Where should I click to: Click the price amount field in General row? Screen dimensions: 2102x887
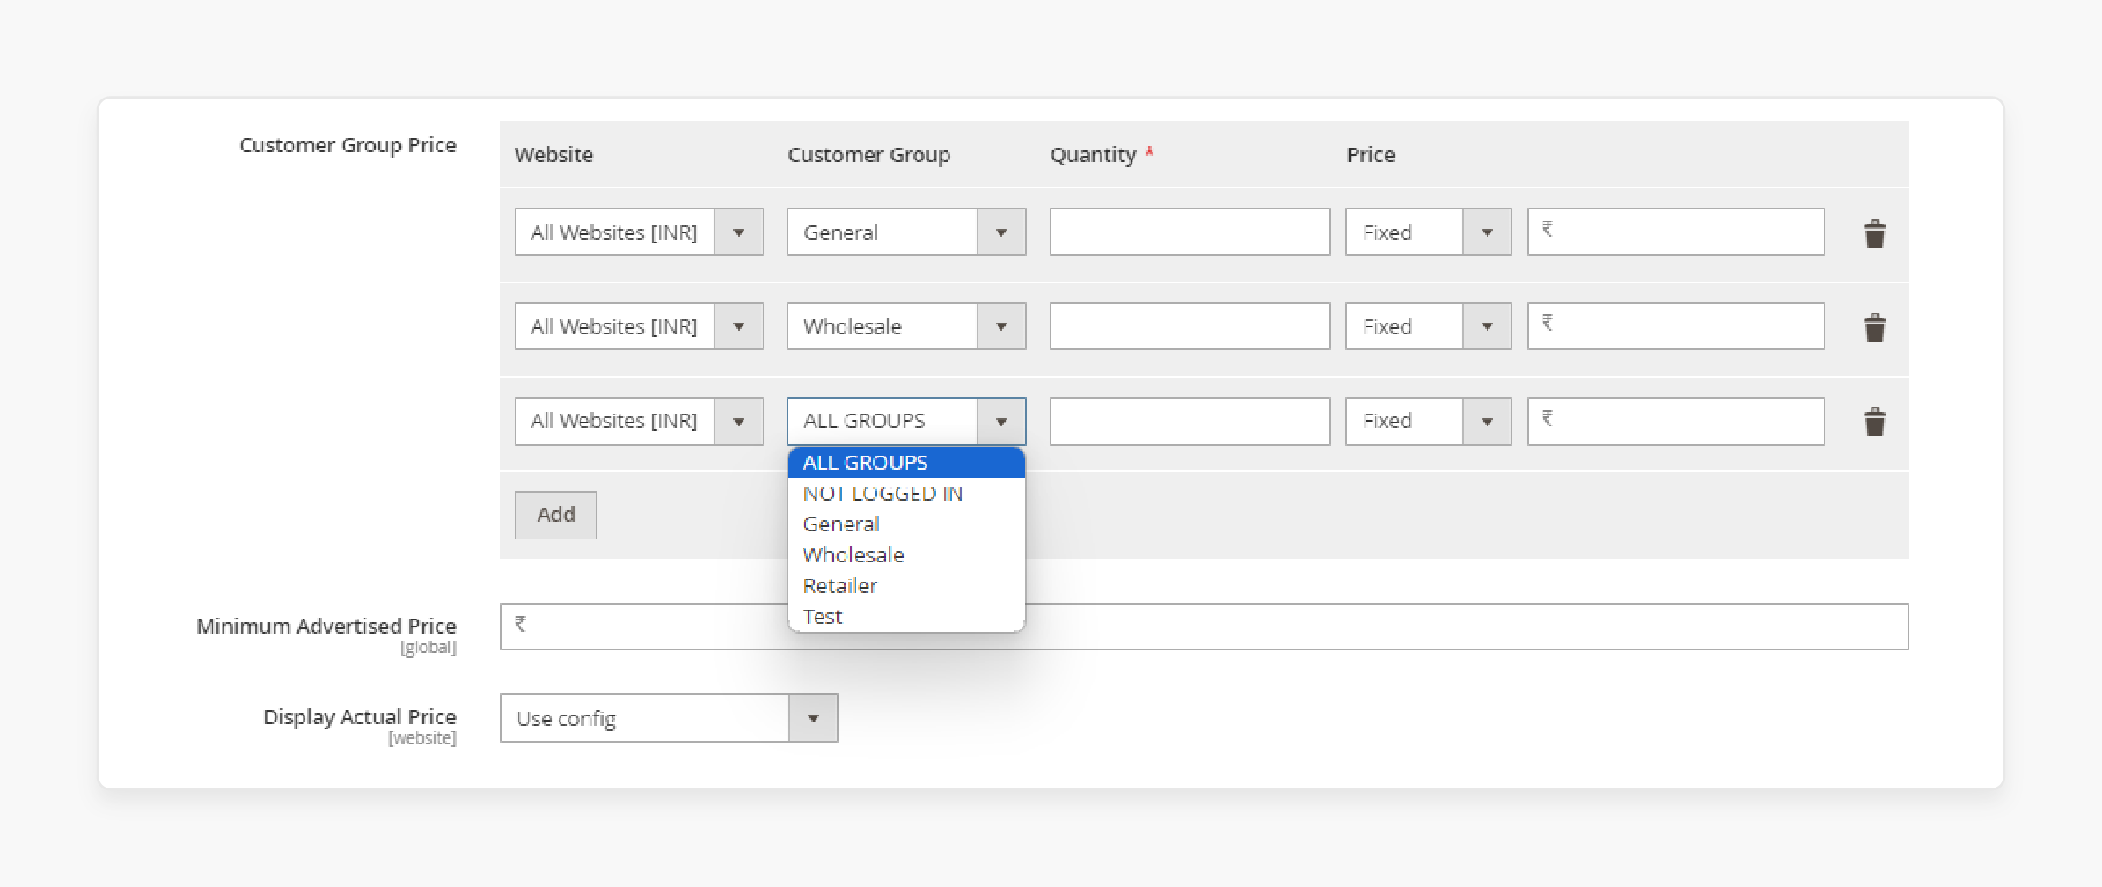1676,232
